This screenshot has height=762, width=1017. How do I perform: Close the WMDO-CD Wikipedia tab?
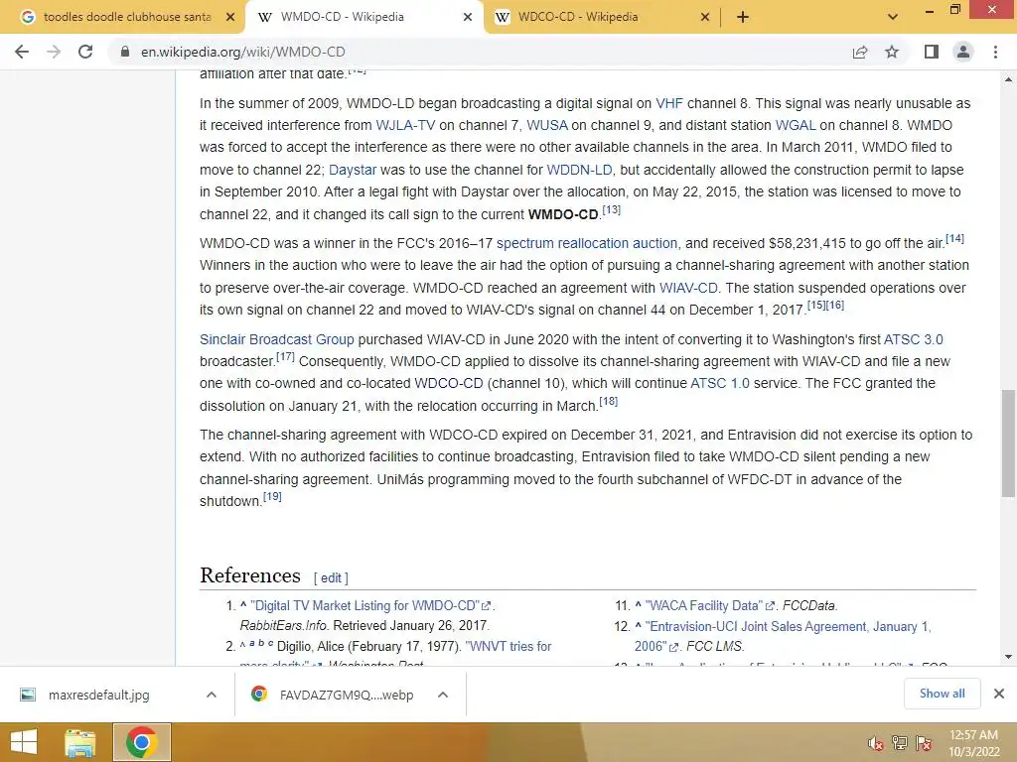467,17
